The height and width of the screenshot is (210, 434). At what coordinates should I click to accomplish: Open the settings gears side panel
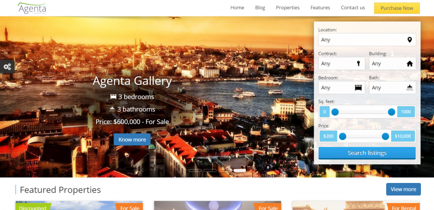(7, 66)
